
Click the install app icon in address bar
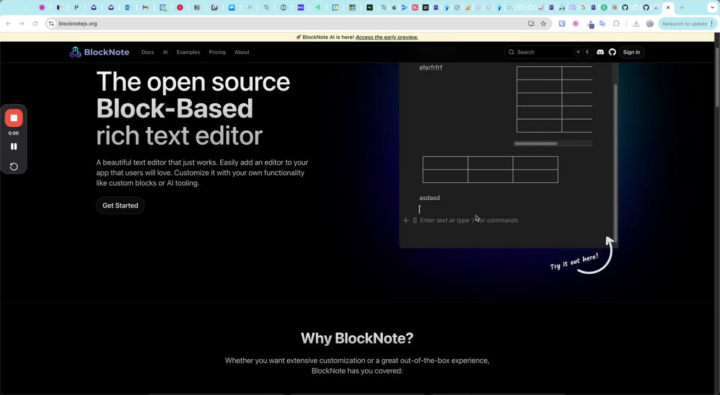(x=531, y=24)
